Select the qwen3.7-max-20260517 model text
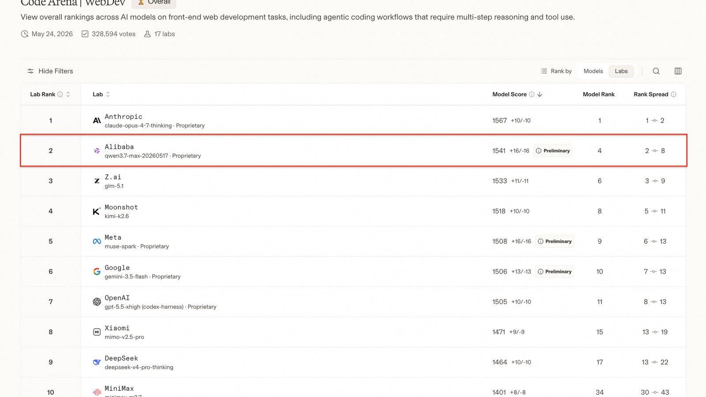This screenshot has height=397, width=706. pos(136,156)
